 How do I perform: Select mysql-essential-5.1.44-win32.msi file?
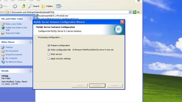53,16
